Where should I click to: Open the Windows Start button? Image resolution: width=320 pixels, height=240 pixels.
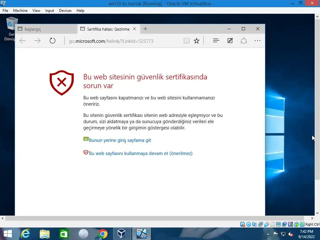pos(8,234)
